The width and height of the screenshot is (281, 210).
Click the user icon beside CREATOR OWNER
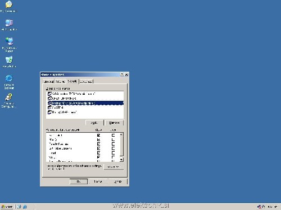tap(49, 99)
